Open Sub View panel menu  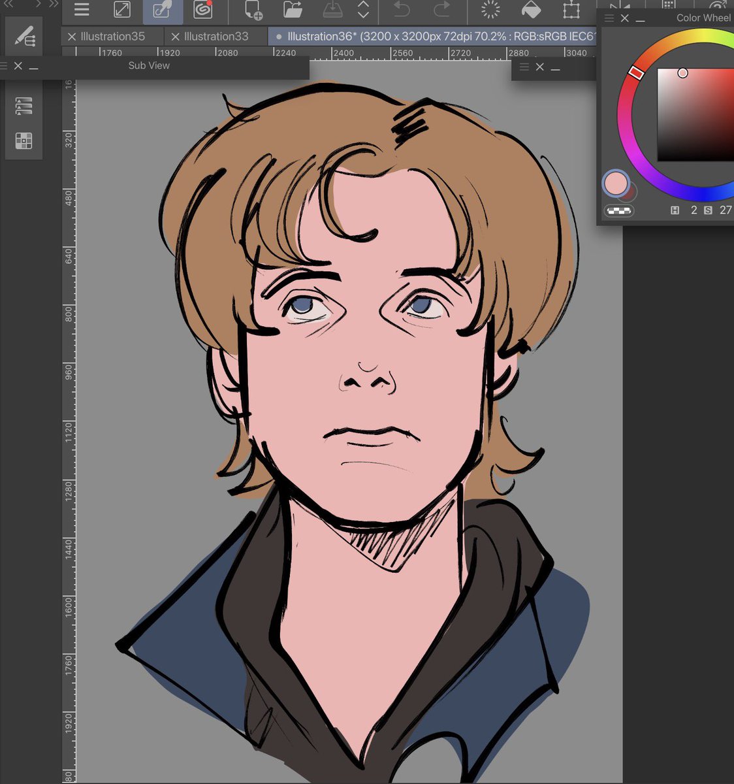(4, 66)
